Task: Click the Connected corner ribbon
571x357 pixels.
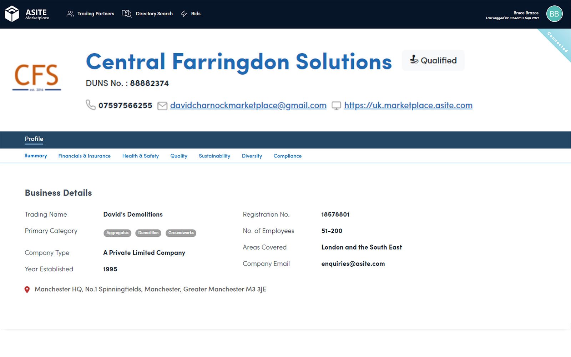Action: [x=558, y=42]
